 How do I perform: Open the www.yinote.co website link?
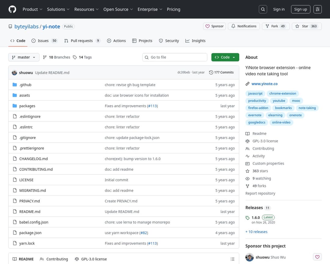264,84
